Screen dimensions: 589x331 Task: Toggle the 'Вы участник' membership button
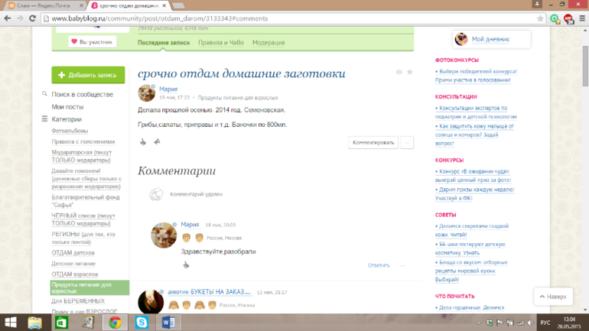92,42
